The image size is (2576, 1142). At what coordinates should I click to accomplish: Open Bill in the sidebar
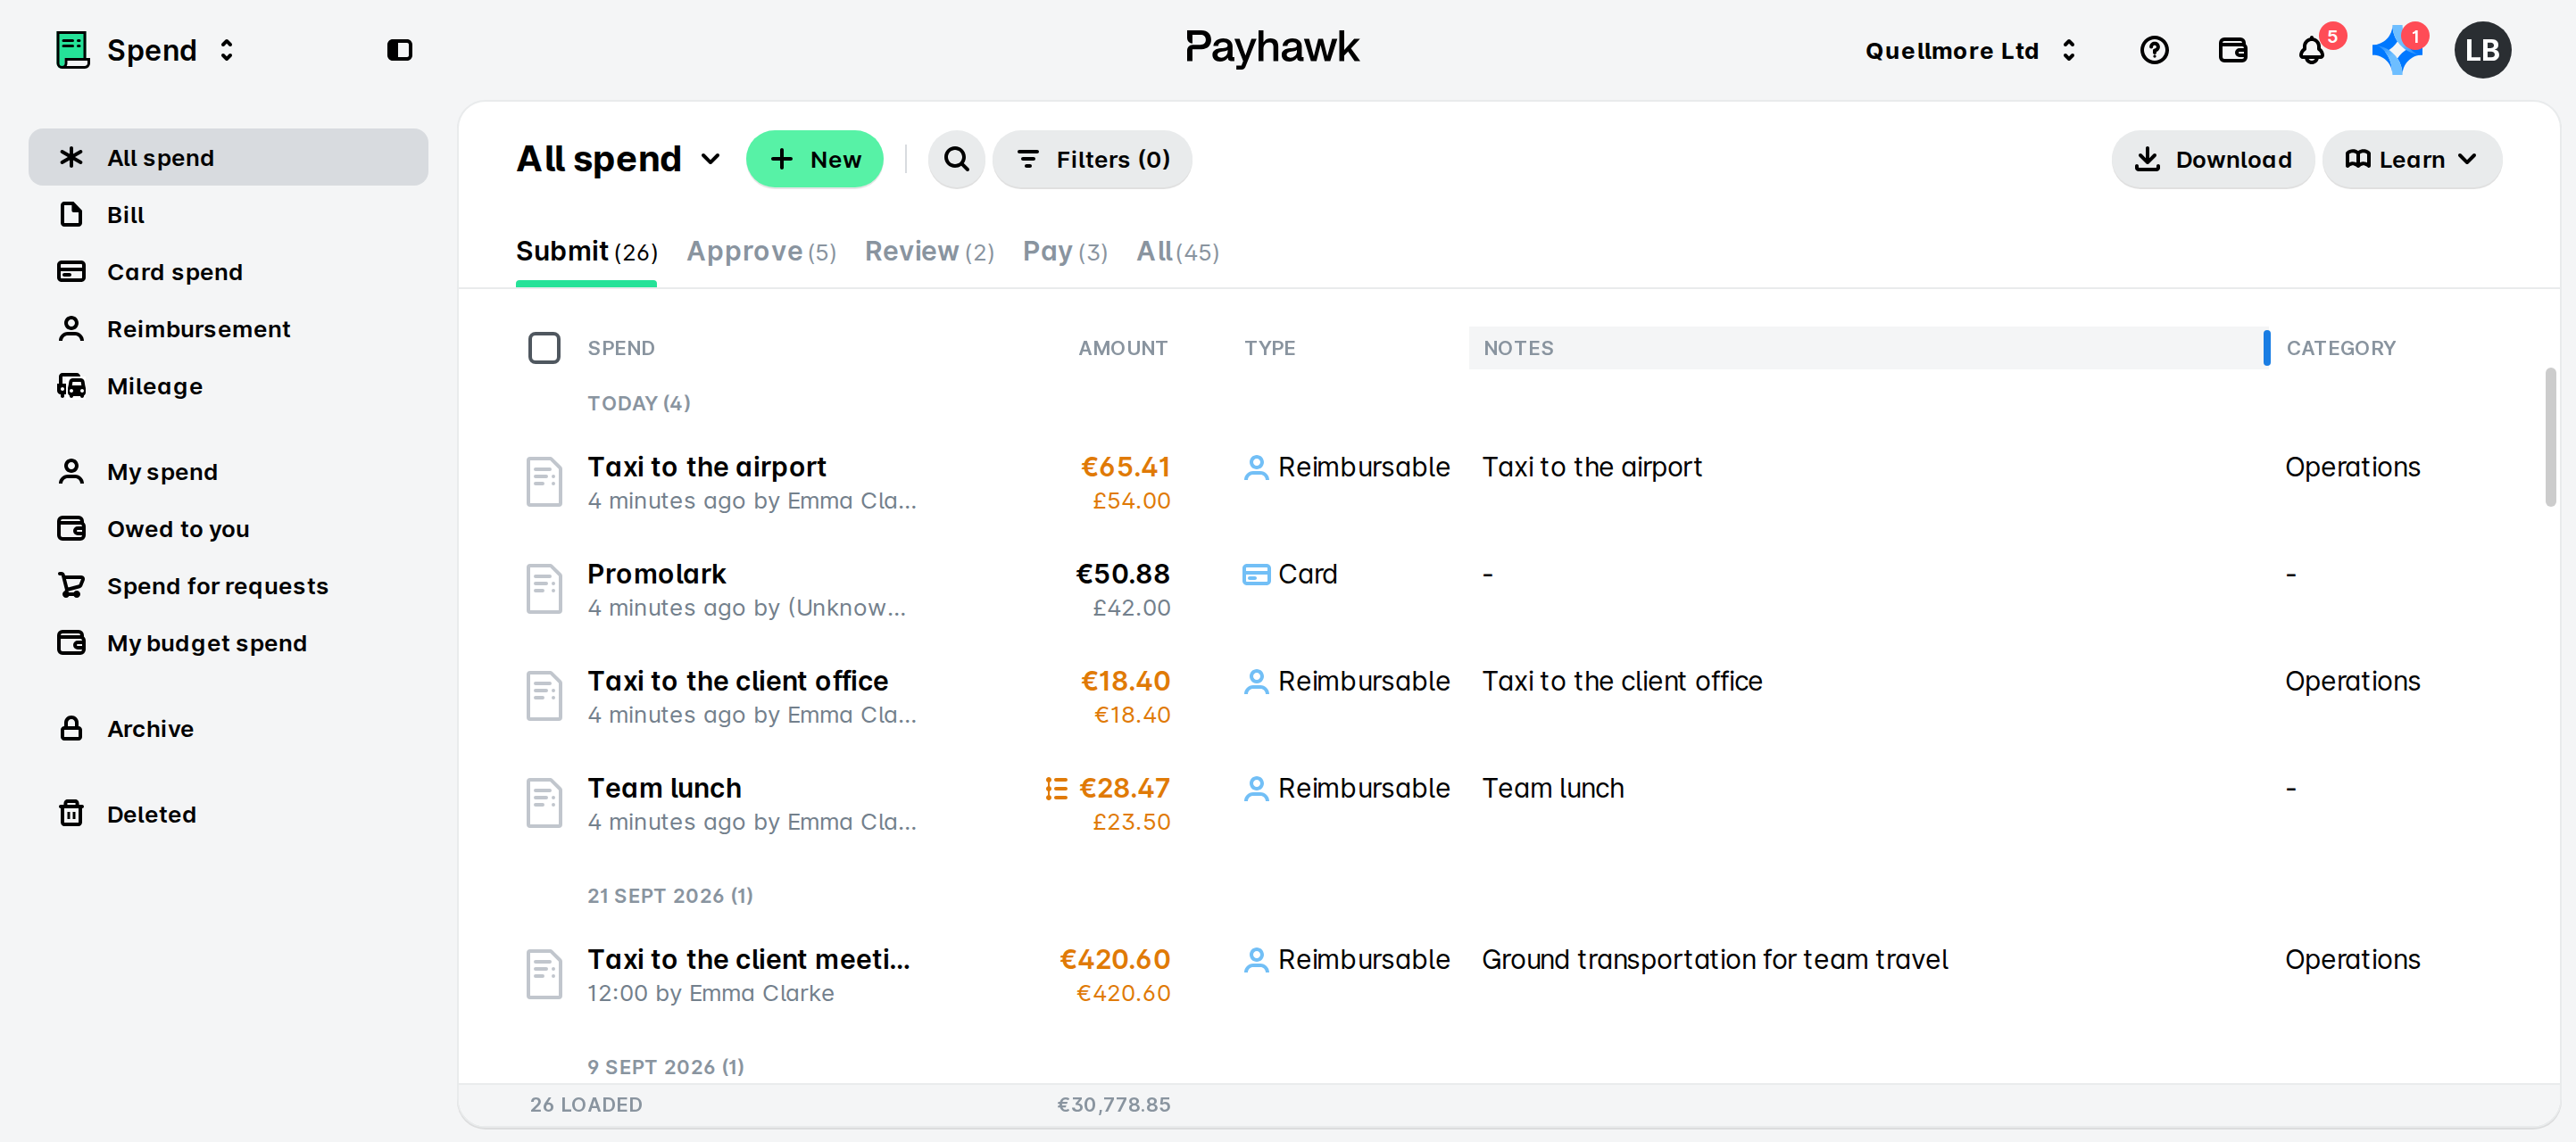pos(228,215)
